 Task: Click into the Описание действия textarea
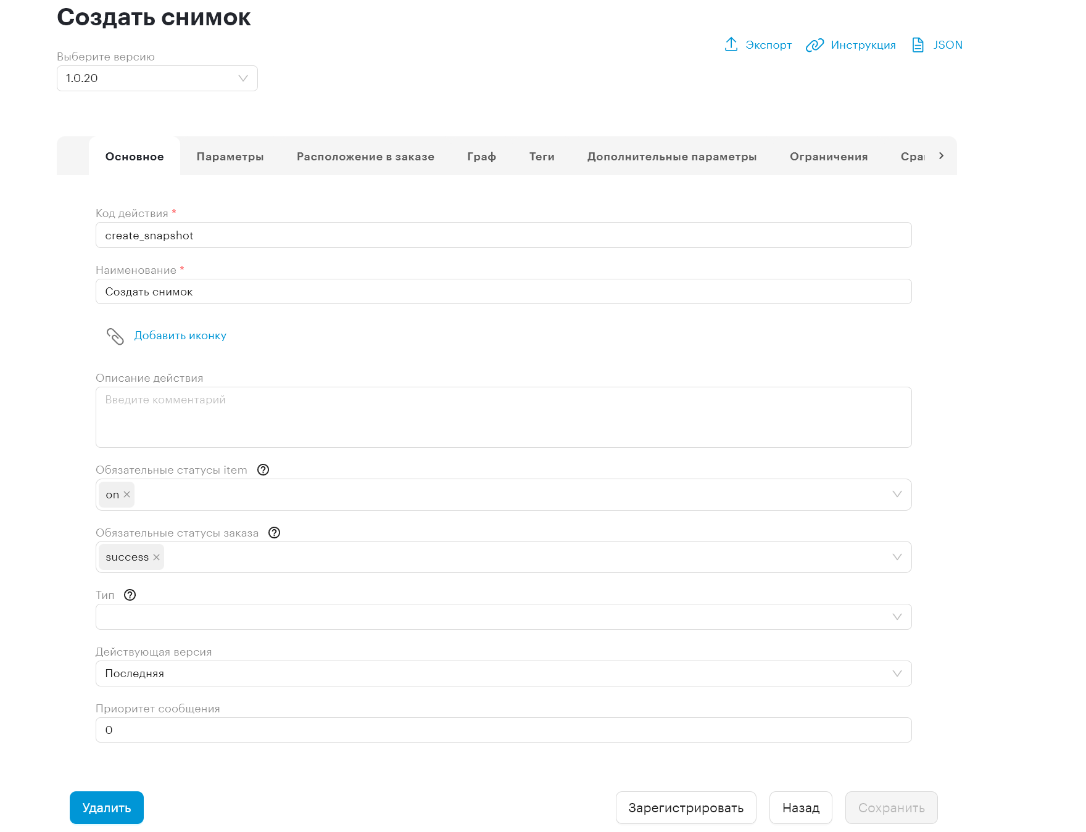point(504,418)
